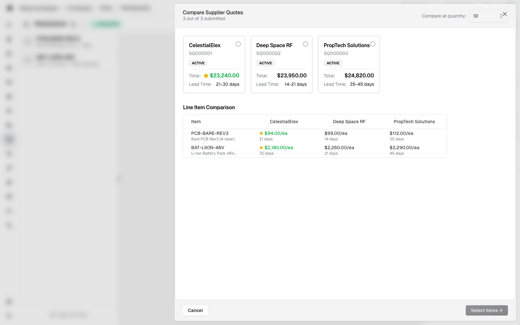
Task: Click the PropTech Solutions column header
Action: click(x=414, y=122)
